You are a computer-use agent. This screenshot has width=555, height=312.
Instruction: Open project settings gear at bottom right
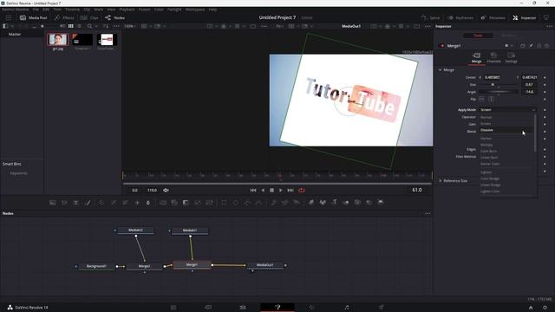[545, 308]
